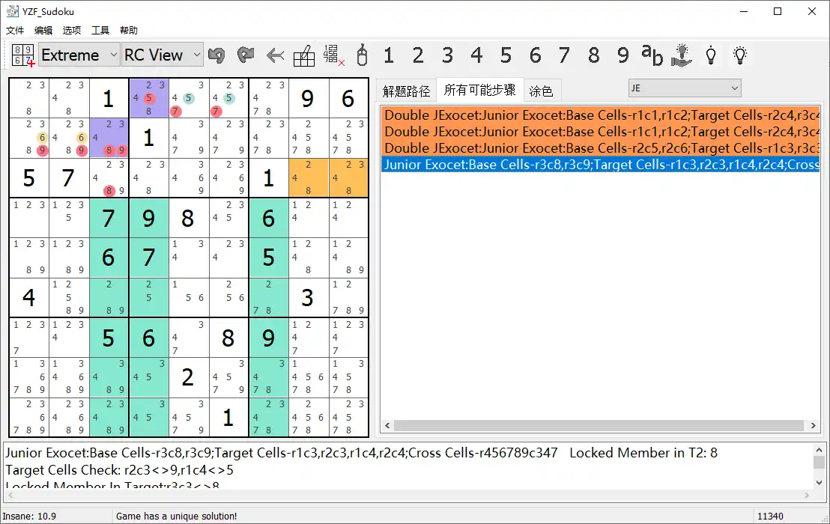The height and width of the screenshot is (524, 830).
Task: Toggle the digit 8 highlight button
Action: [x=594, y=55]
